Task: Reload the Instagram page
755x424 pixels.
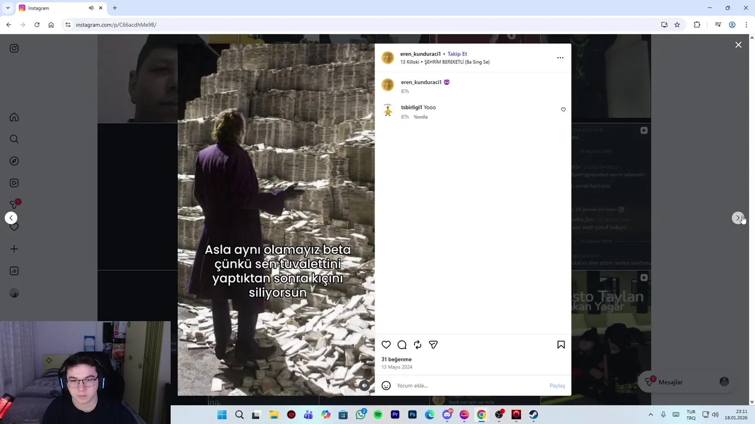Action: 37,25
